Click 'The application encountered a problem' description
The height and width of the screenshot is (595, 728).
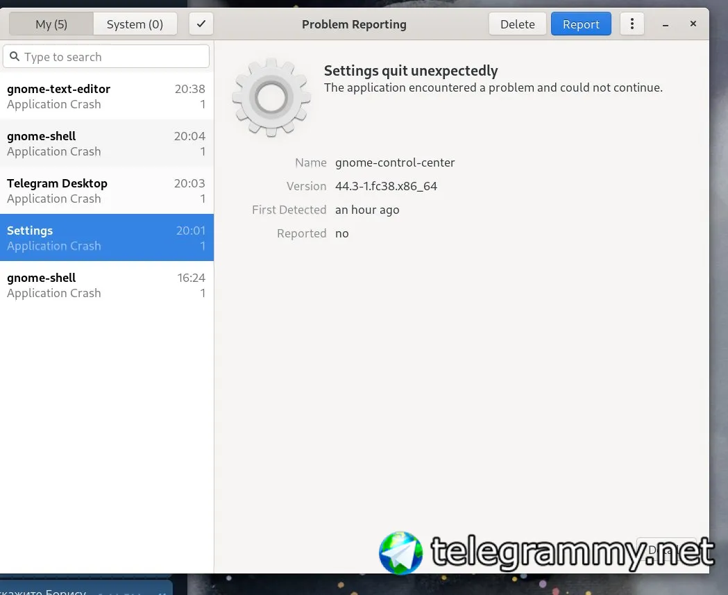tap(493, 87)
